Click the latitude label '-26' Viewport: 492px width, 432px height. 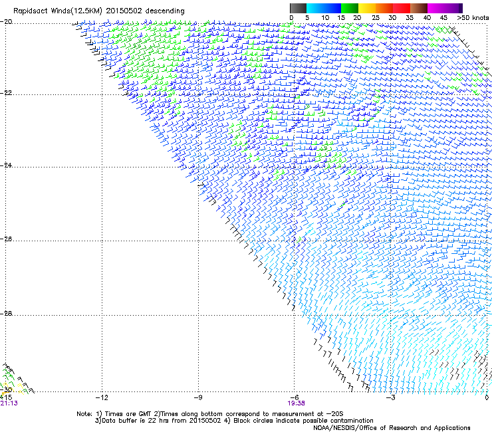coord(6,239)
